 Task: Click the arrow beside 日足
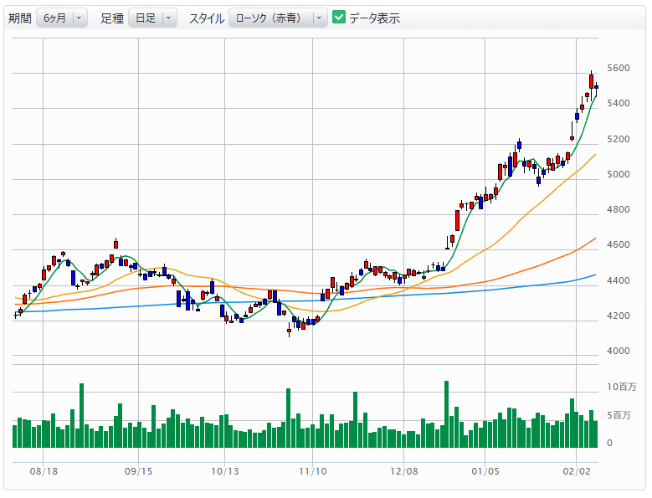168,18
